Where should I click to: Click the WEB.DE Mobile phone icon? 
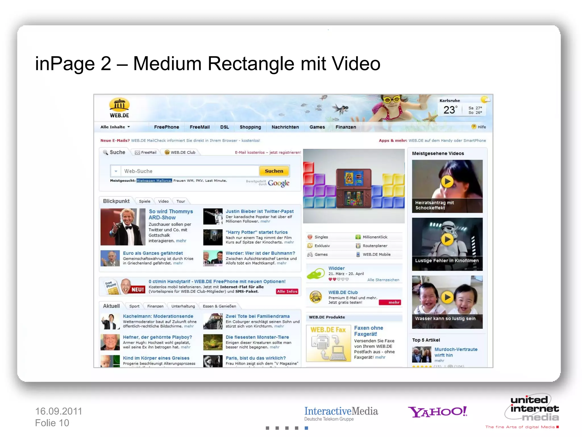coord(358,254)
